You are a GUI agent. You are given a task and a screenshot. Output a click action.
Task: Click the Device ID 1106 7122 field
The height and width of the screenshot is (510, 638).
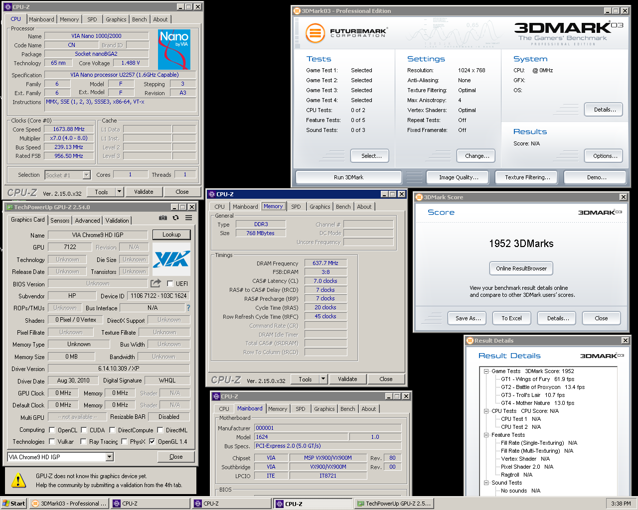[x=159, y=296]
